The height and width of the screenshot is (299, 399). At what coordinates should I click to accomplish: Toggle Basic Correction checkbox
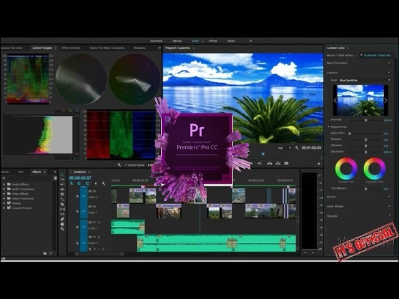389,62
